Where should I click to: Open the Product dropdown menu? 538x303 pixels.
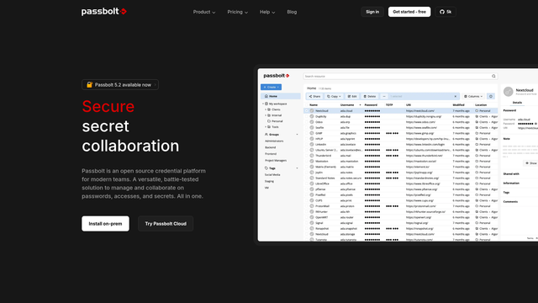coord(204,12)
